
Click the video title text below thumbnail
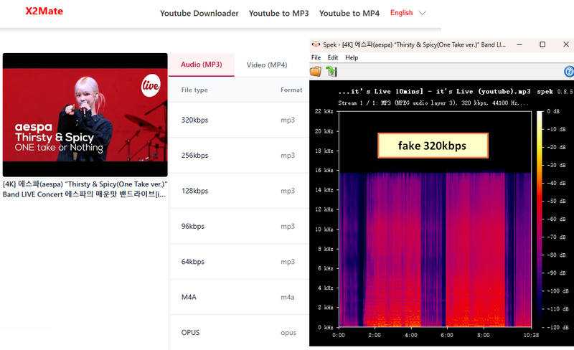tap(85, 189)
